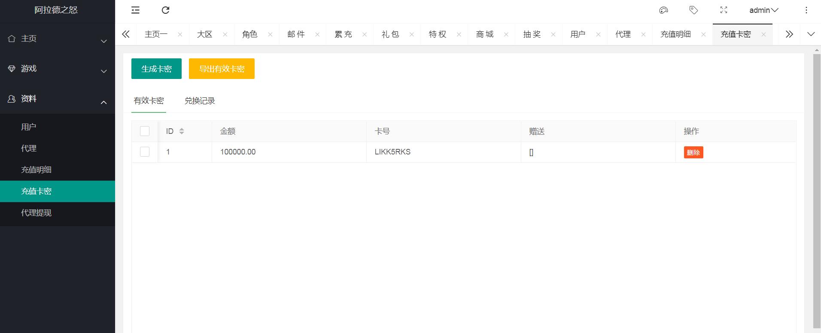Open the admin user dropdown
This screenshot has height=333, width=821.
tap(763, 10)
